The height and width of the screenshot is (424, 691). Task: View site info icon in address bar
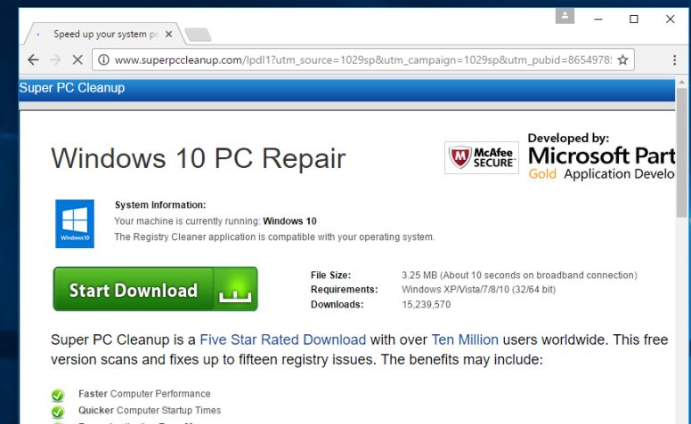pos(103,60)
